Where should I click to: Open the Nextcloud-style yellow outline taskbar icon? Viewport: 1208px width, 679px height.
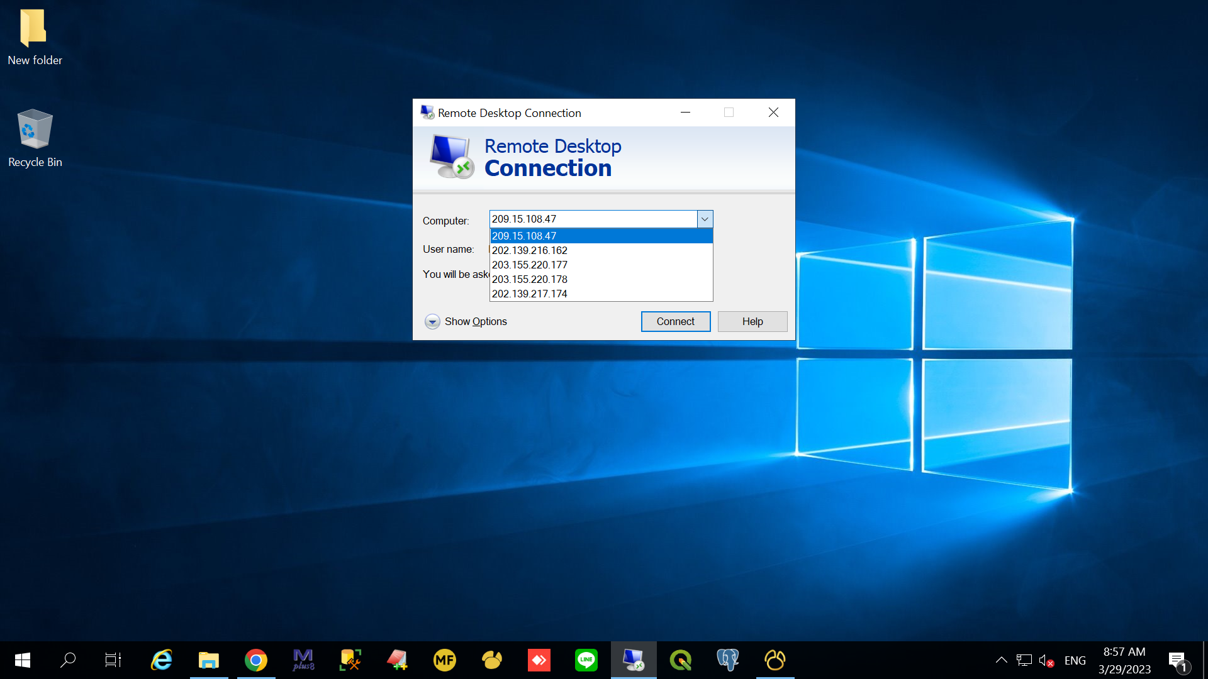(775, 660)
